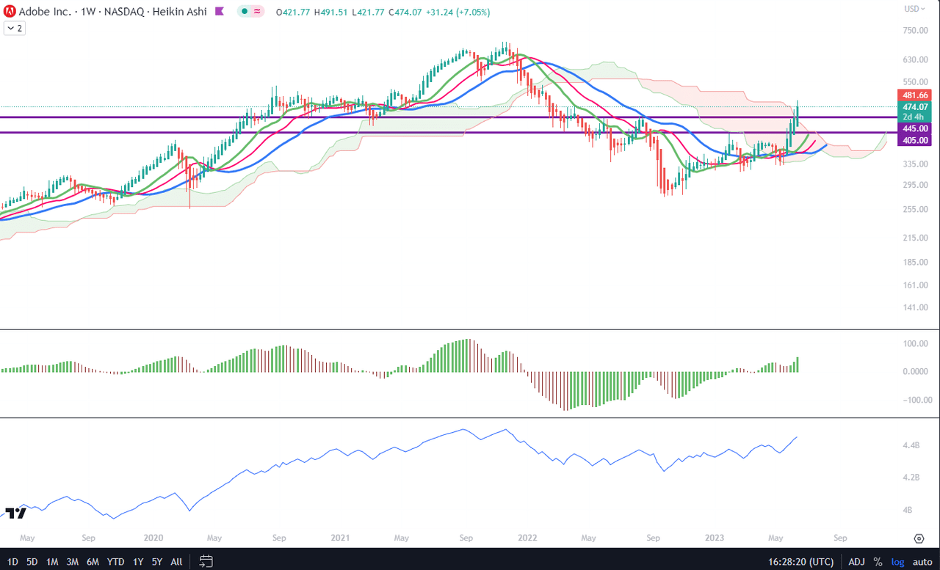The width and height of the screenshot is (940, 570).
Task: Expand the collapsed 2 indicators legend
Action: coord(15,28)
